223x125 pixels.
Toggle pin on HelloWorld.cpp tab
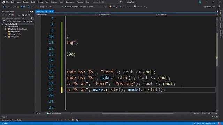(x=50, y=11)
